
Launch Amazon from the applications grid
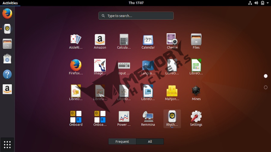click(100, 41)
